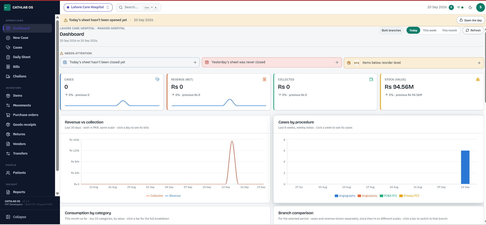Viewport: 486px width, 225px height.
Task: Open the Patients people icon
Action: [8, 173]
